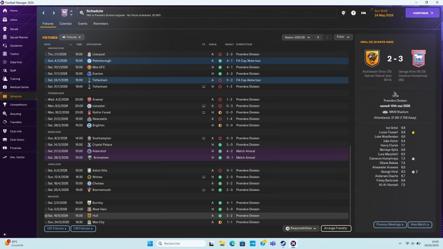This screenshot has height=249, width=443.
Task: Click George Hirst in the player ratings
Action: [389, 172]
